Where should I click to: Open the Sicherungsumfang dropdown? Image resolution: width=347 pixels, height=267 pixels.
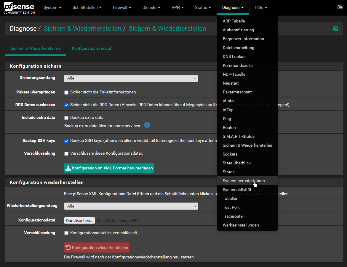(x=131, y=78)
